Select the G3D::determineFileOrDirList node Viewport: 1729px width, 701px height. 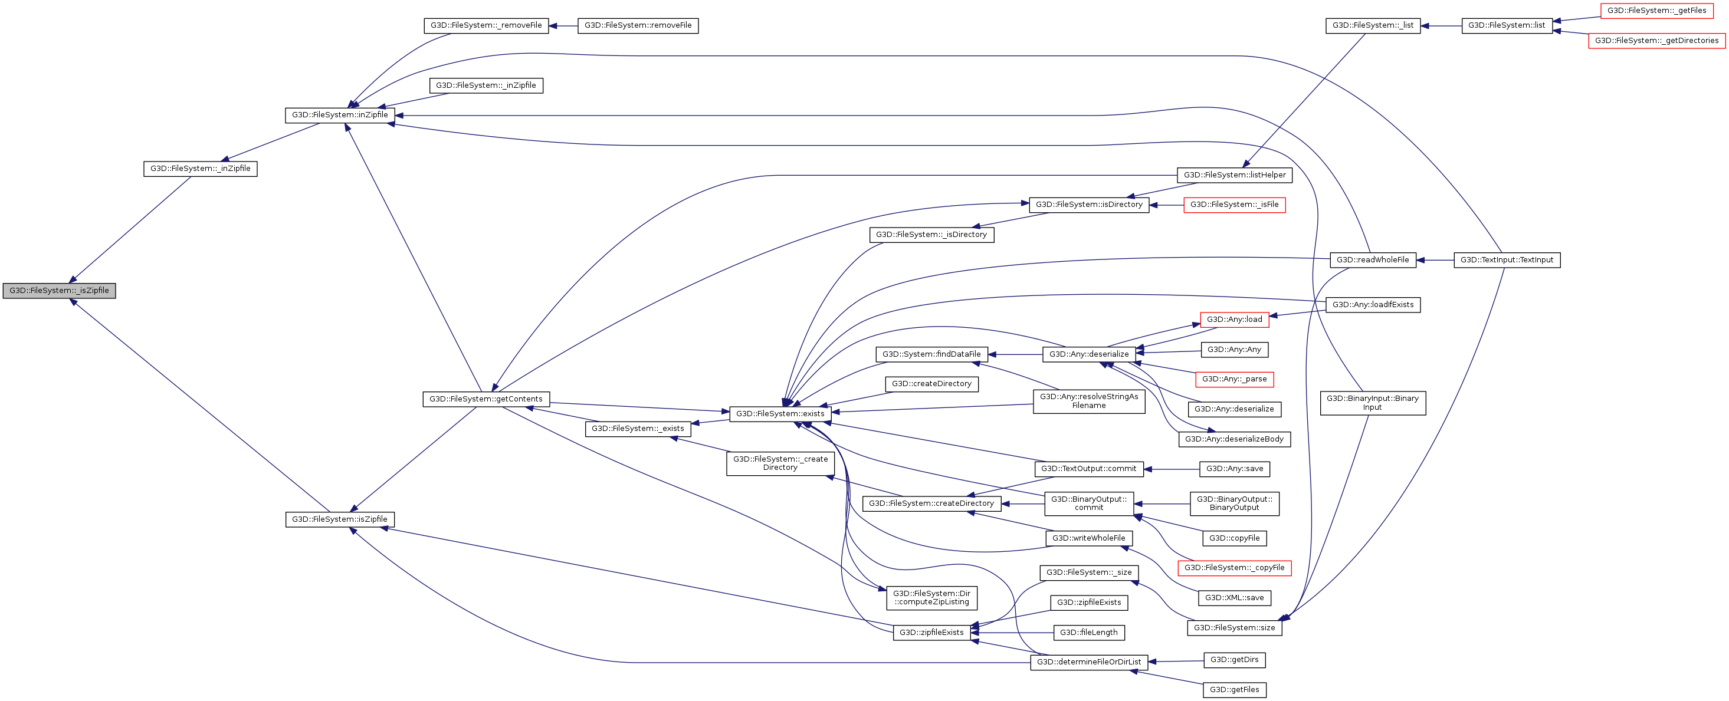point(1089,662)
